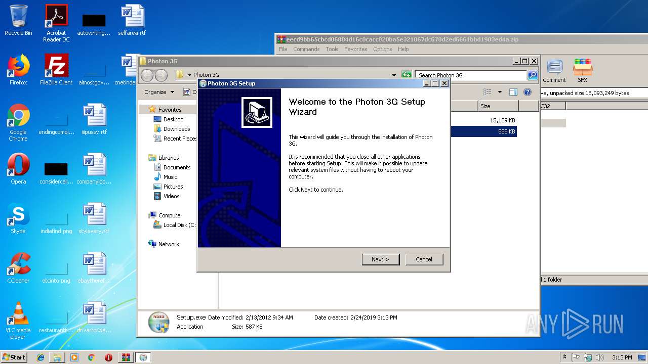
Task: Click the Libraries header in sidebar
Action: click(x=164, y=158)
